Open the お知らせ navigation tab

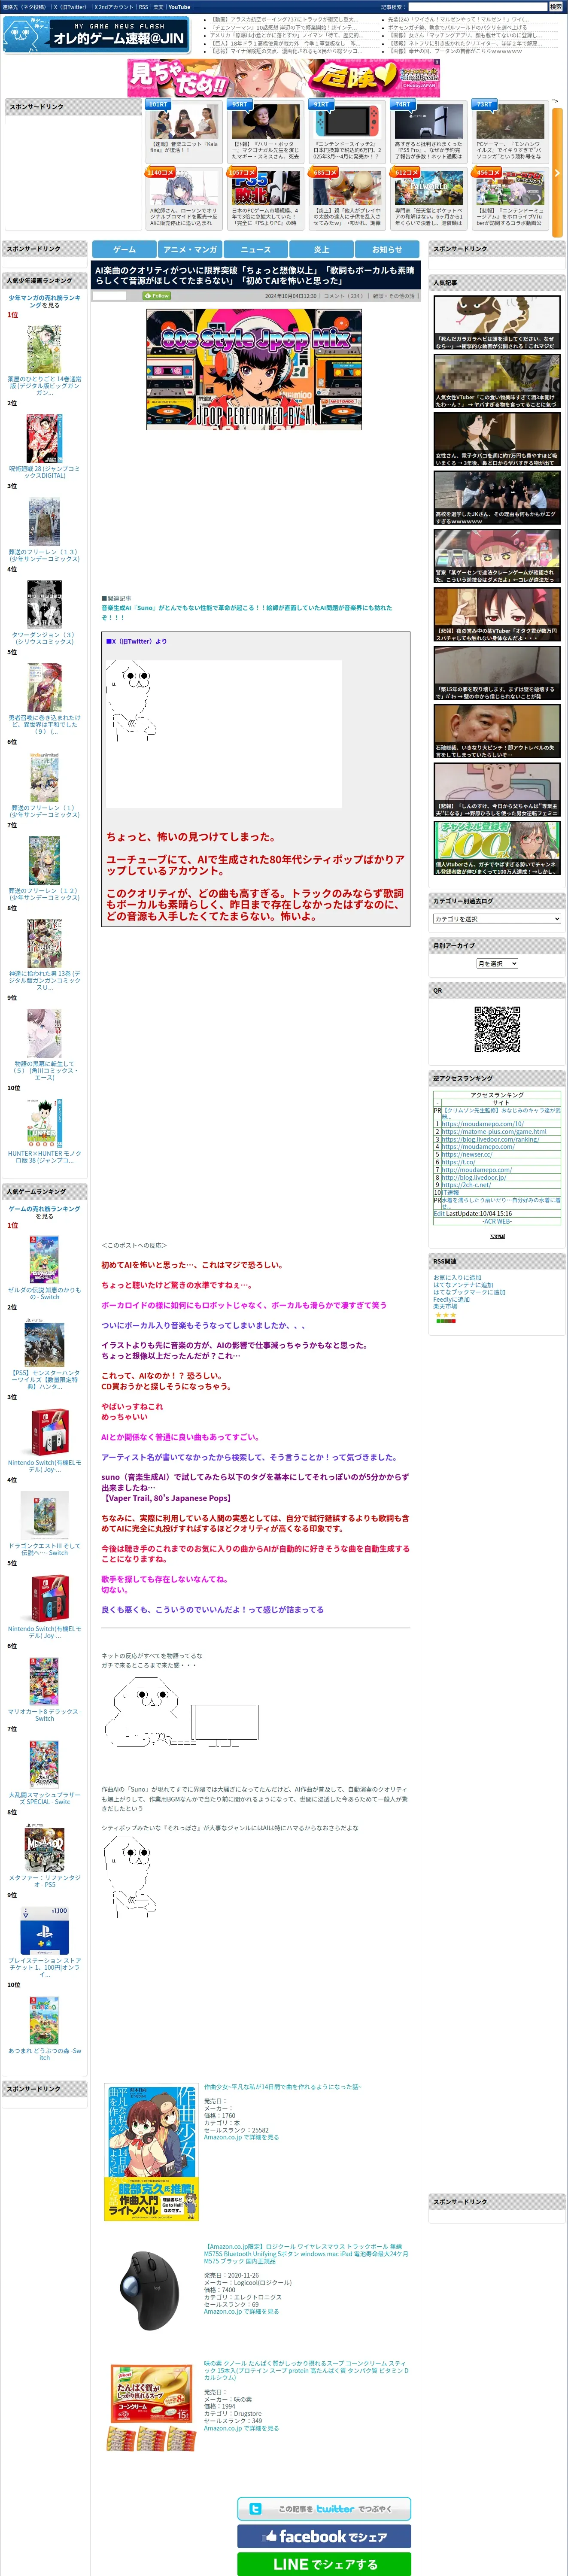(387, 249)
